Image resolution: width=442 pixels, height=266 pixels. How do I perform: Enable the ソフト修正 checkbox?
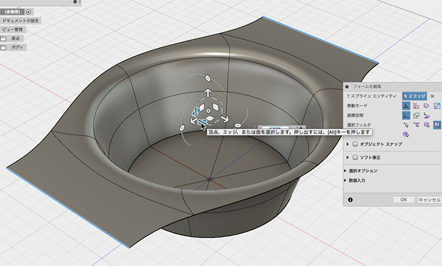point(355,157)
